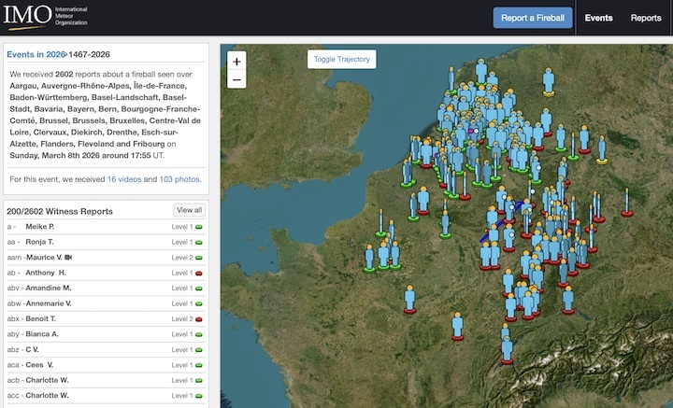Open the Events menu

coord(598,18)
